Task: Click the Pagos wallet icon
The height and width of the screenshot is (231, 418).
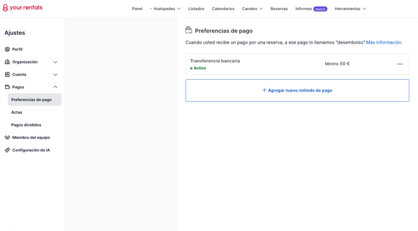Action: [x=7, y=87]
